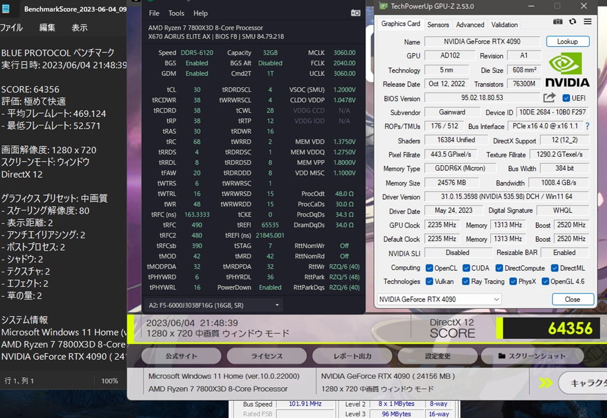This screenshot has width=607, height=418.
Task: Open ZenTimings Tools menu
Action: [x=176, y=13]
